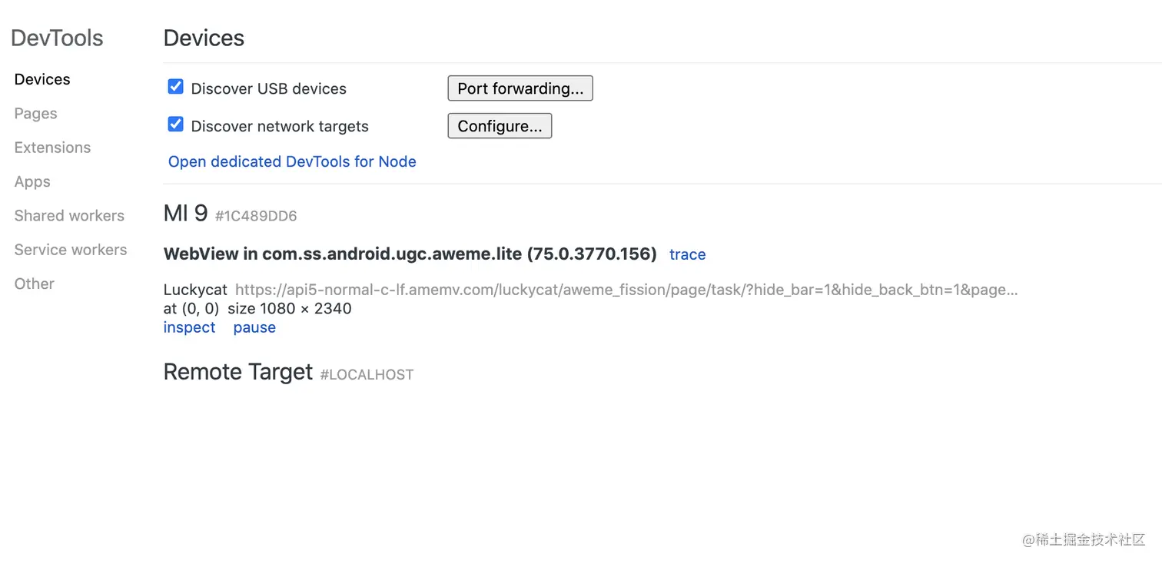
Task: Open the Shared workers section
Action: 69,215
